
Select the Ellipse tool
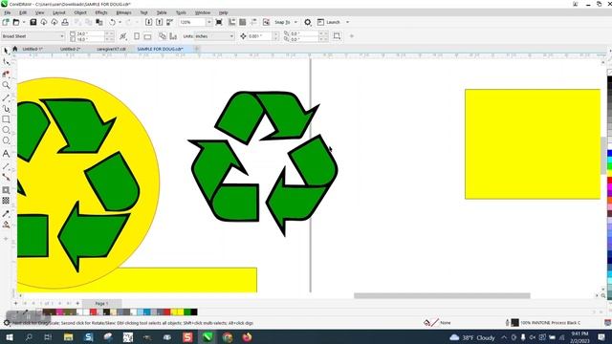coord(6,130)
